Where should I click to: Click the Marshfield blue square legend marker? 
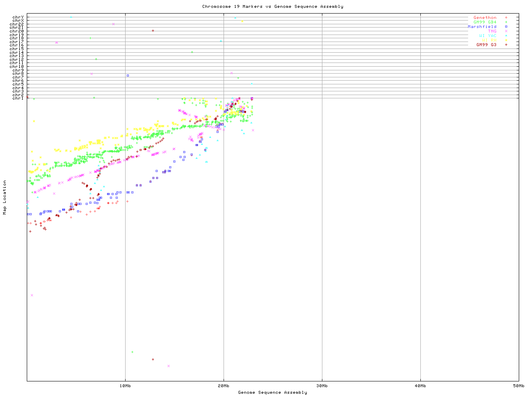point(506,27)
